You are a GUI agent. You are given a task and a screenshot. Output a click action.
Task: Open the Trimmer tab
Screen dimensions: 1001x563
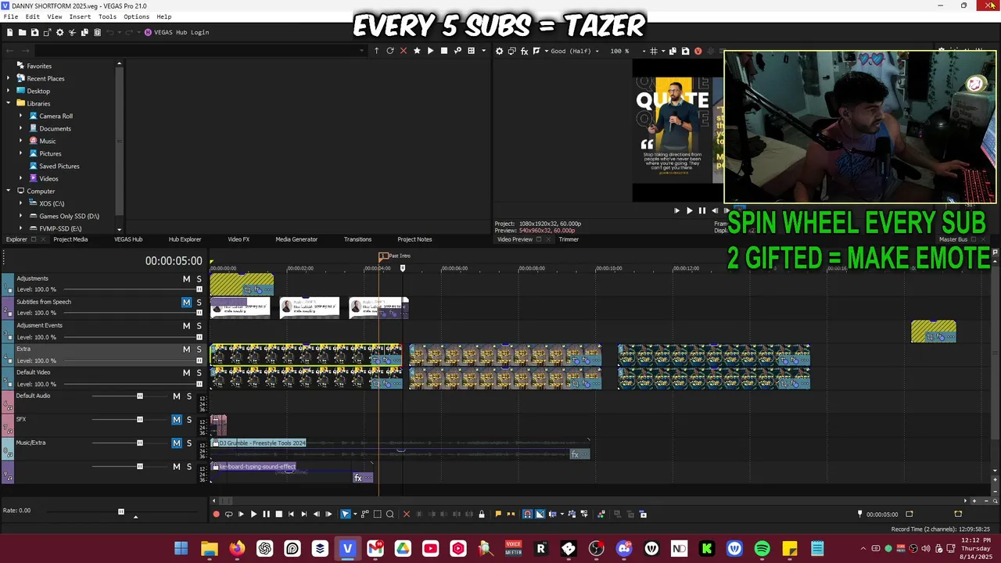(x=569, y=239)
